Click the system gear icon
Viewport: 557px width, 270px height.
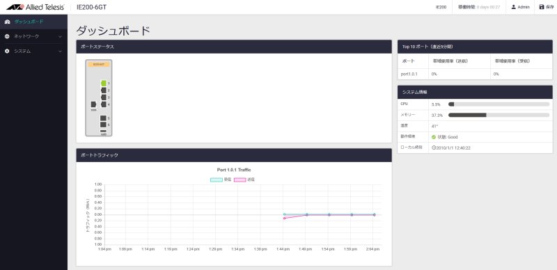(x=7, y=51)
